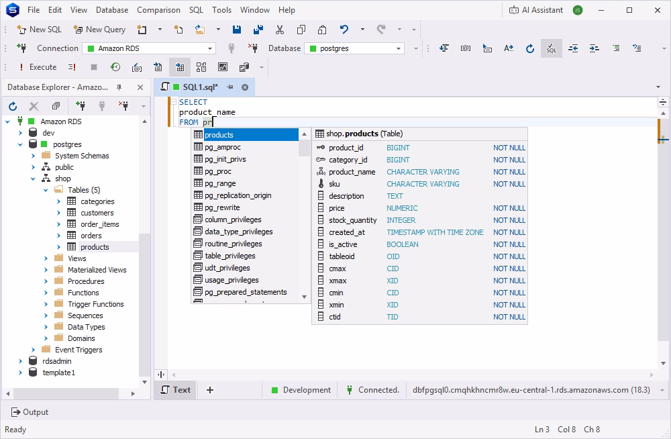Click the editor split handle above the scrollbar
The image size is (671, 439).
coord(663,102)
